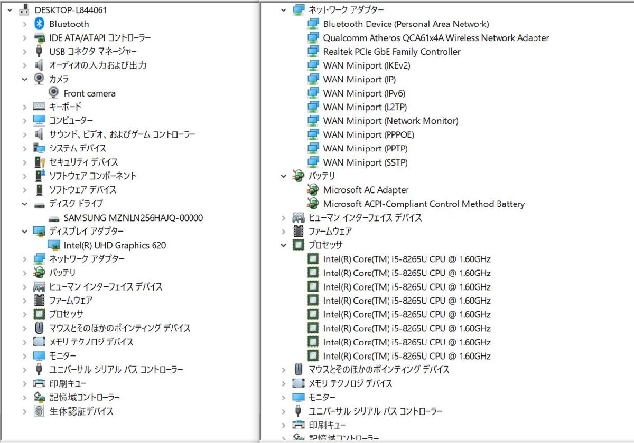Image resolution: width=634 pixels, height=443 pixels.
Task: Click the 生体認証デバイス fingerprint icon
Action: point(39,411)
